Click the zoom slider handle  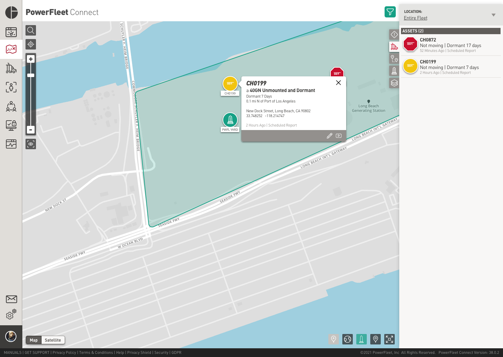click(x=31, y=75)
